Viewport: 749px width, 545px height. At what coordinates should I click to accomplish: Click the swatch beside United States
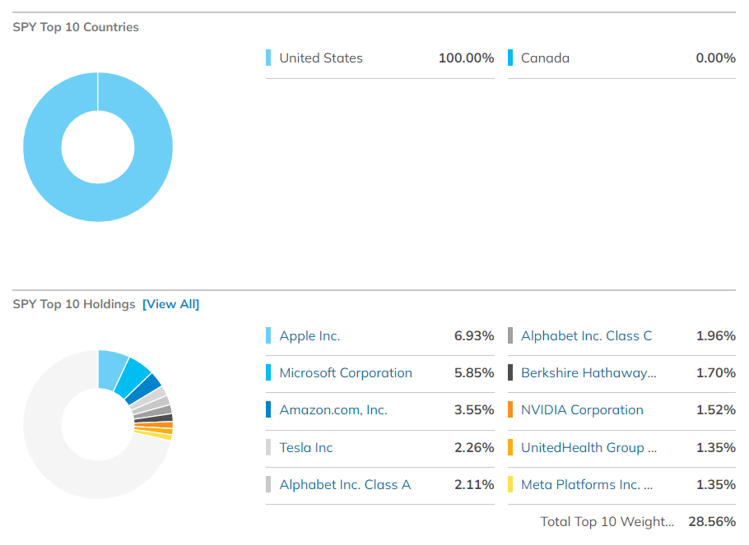[268, 58]
